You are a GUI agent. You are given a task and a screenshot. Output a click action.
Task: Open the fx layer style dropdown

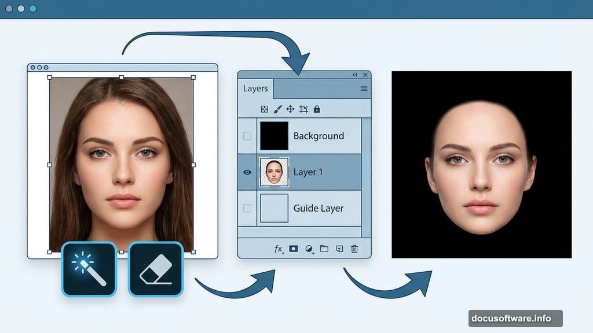[x=279, y=249]
